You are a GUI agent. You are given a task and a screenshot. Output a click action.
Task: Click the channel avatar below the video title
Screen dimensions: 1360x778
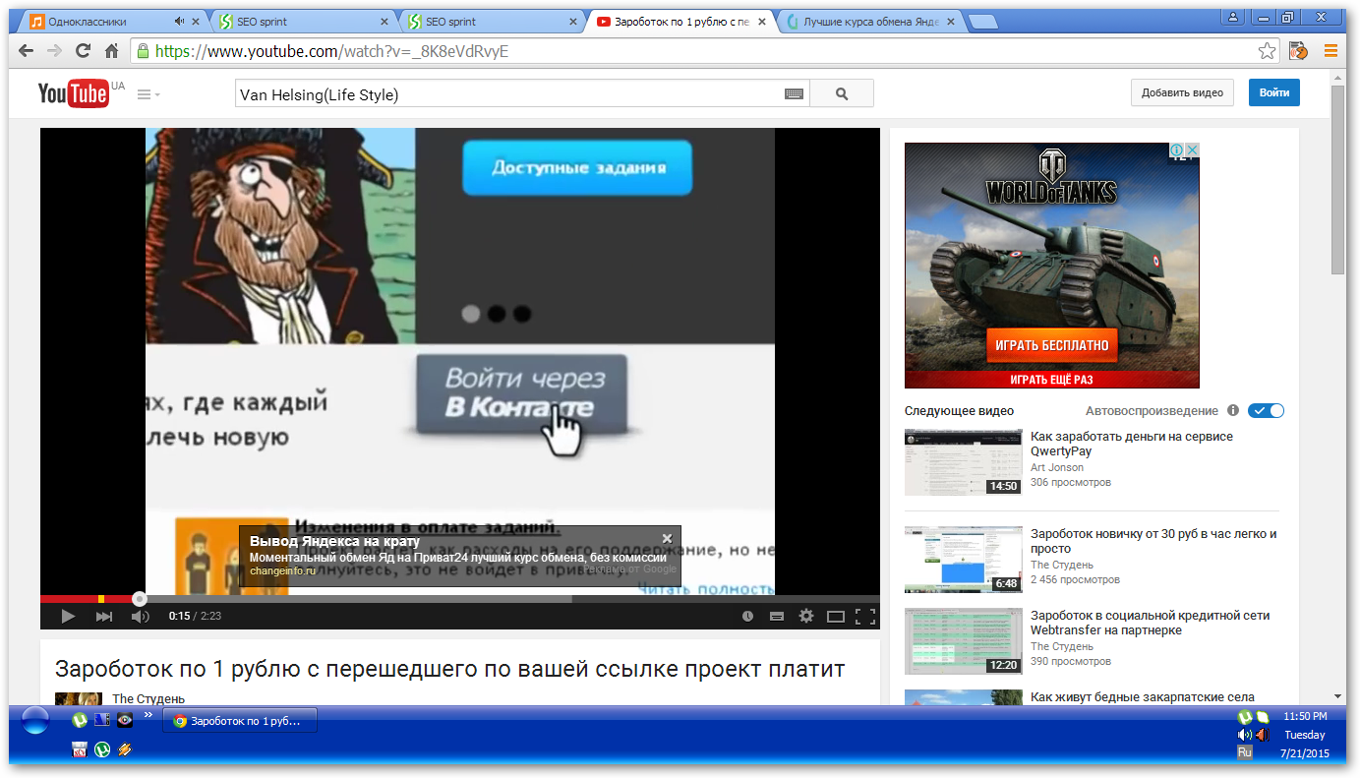coord(79,698)
